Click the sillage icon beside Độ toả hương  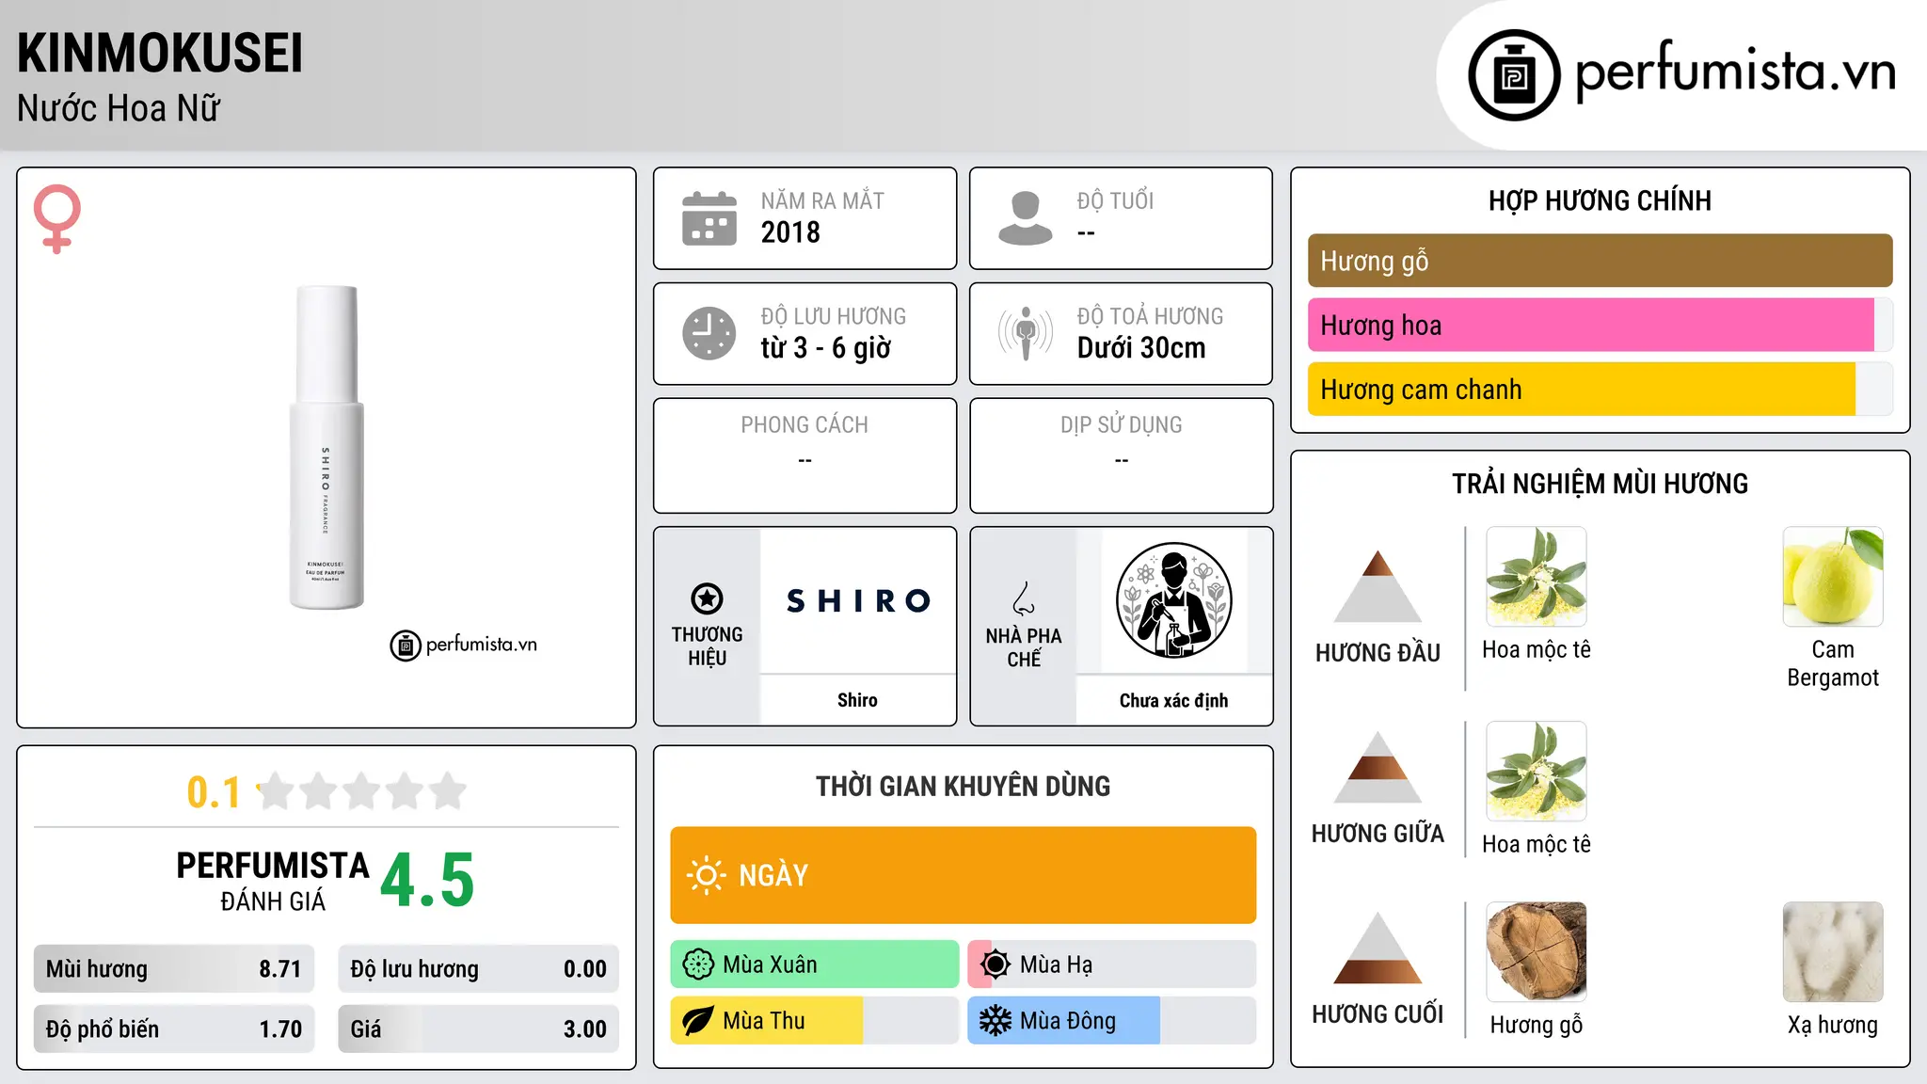tap(1026, 333)
